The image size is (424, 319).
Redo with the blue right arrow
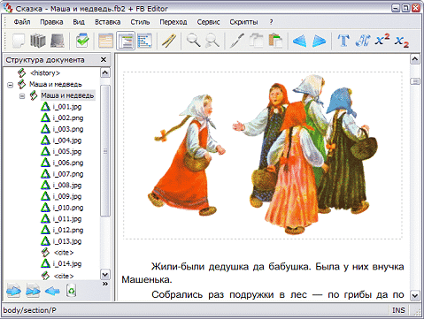coord(319,41)
